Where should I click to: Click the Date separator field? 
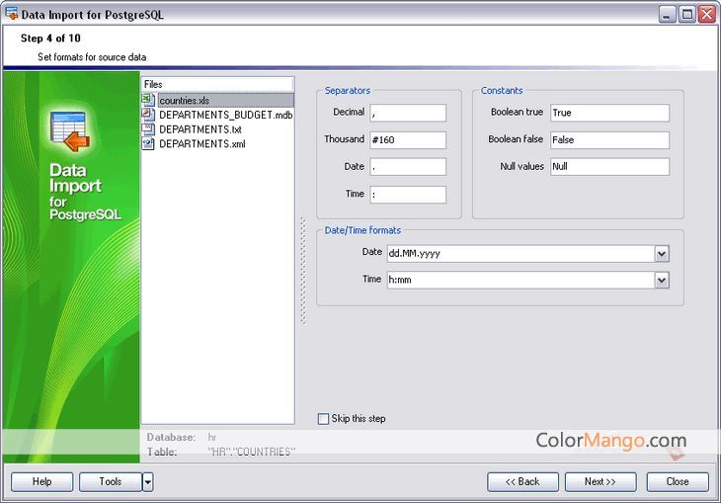(x=408, y=167)
